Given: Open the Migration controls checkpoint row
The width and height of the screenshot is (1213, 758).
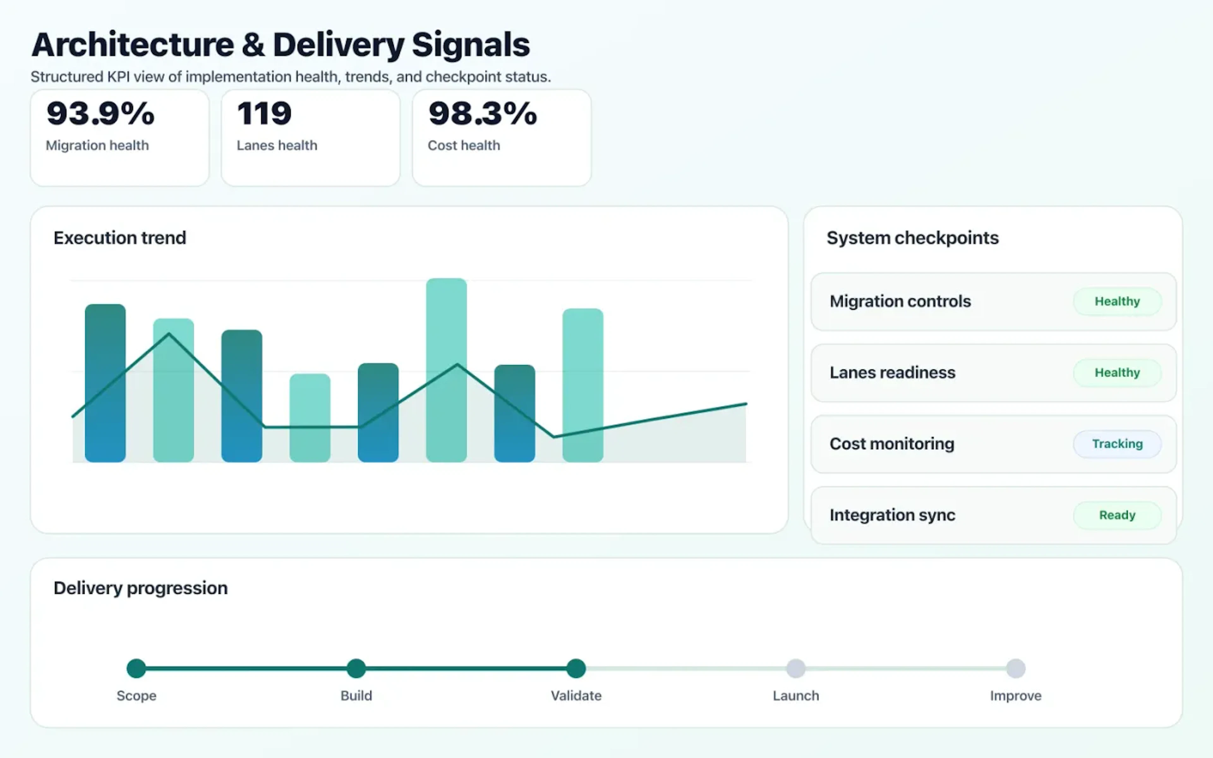Looking at the screenshot, I should coord(952,301).
